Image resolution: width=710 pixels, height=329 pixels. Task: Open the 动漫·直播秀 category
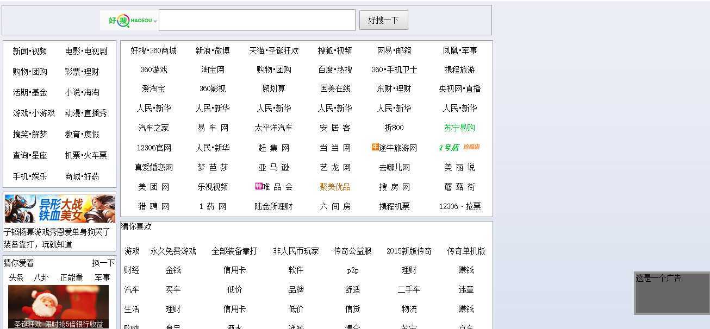tap(86, 113)
